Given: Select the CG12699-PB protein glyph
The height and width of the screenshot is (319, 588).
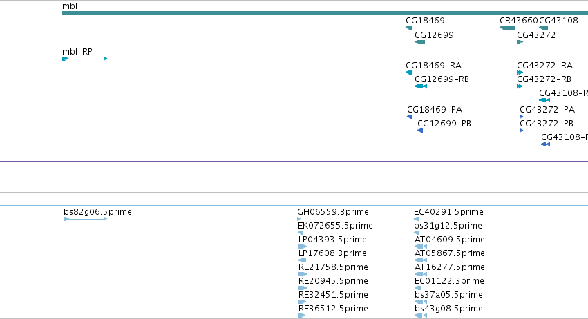Looking at the screenshot, I should click(420, 130).
